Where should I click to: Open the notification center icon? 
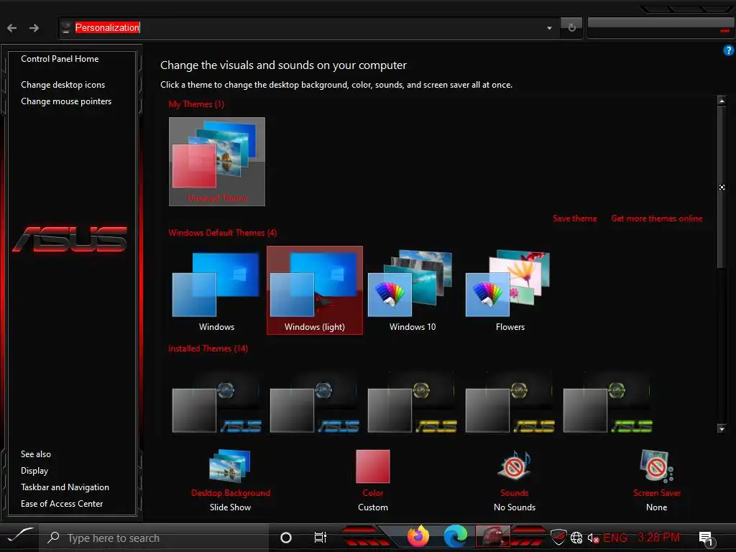[707, 538]
